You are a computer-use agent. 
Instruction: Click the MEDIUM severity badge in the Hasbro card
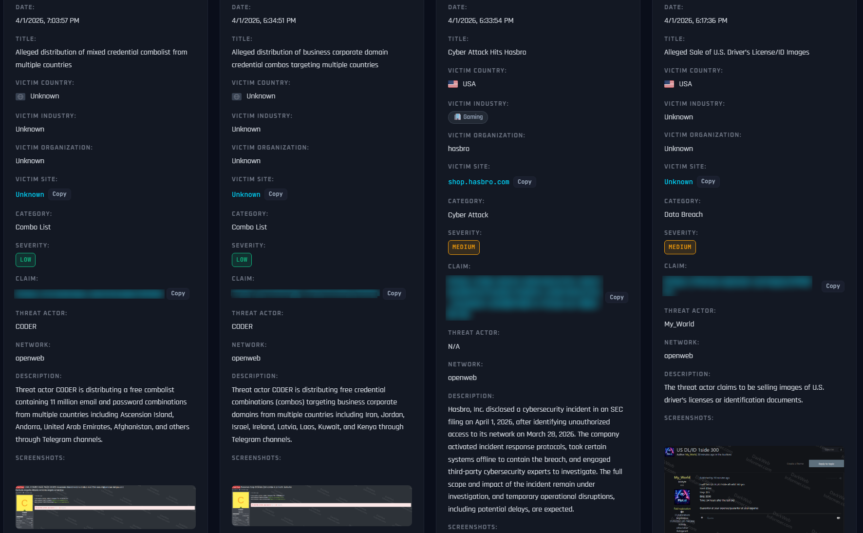(463, 247)
